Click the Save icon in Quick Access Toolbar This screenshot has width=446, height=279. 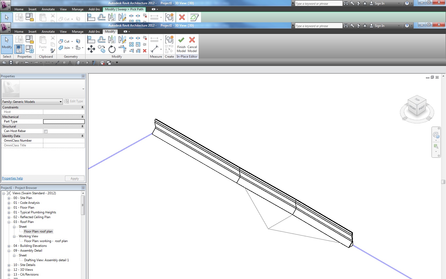pos(11,63)
